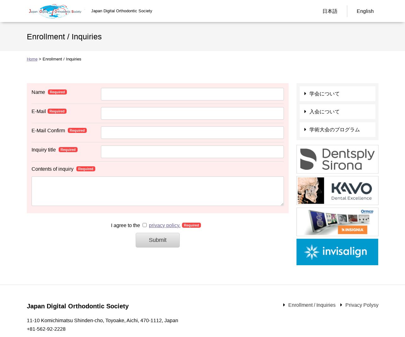Click the arrow beside 学術大会のプログラム

tap(305, 129)
